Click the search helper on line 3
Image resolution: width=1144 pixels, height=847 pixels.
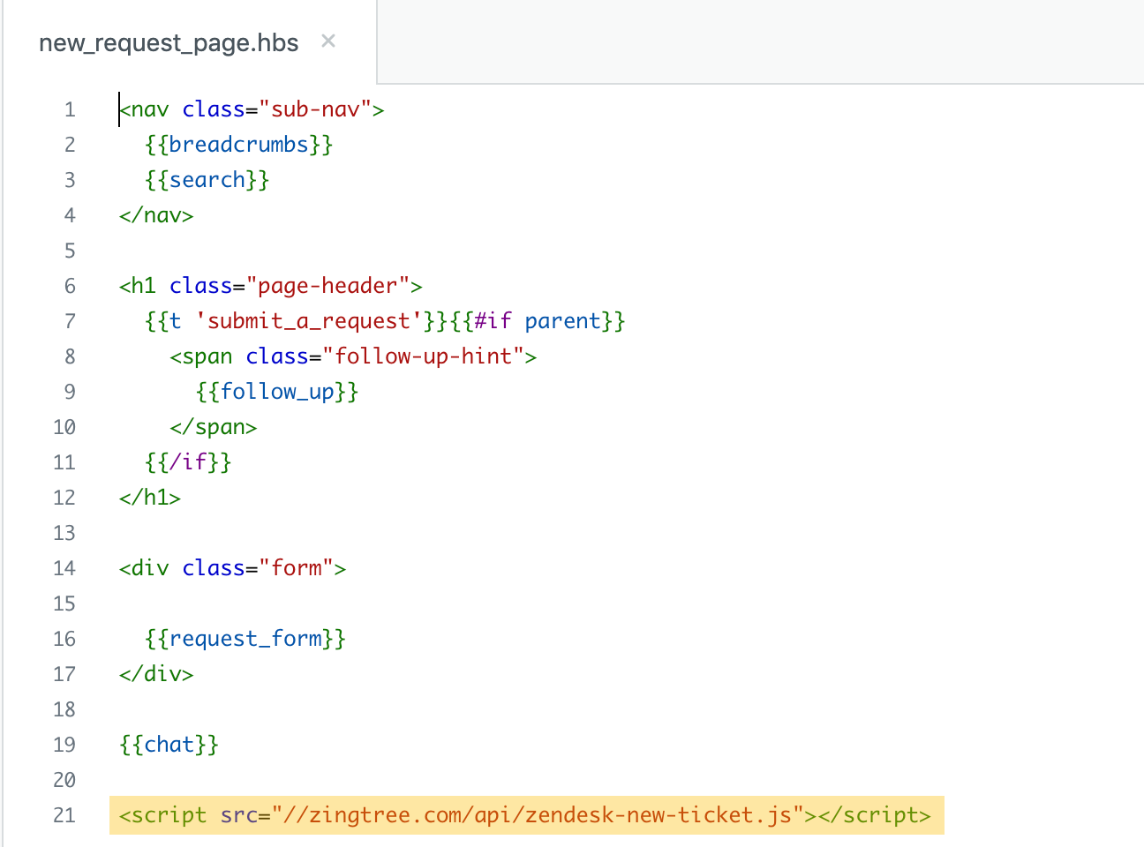point(207,179)
